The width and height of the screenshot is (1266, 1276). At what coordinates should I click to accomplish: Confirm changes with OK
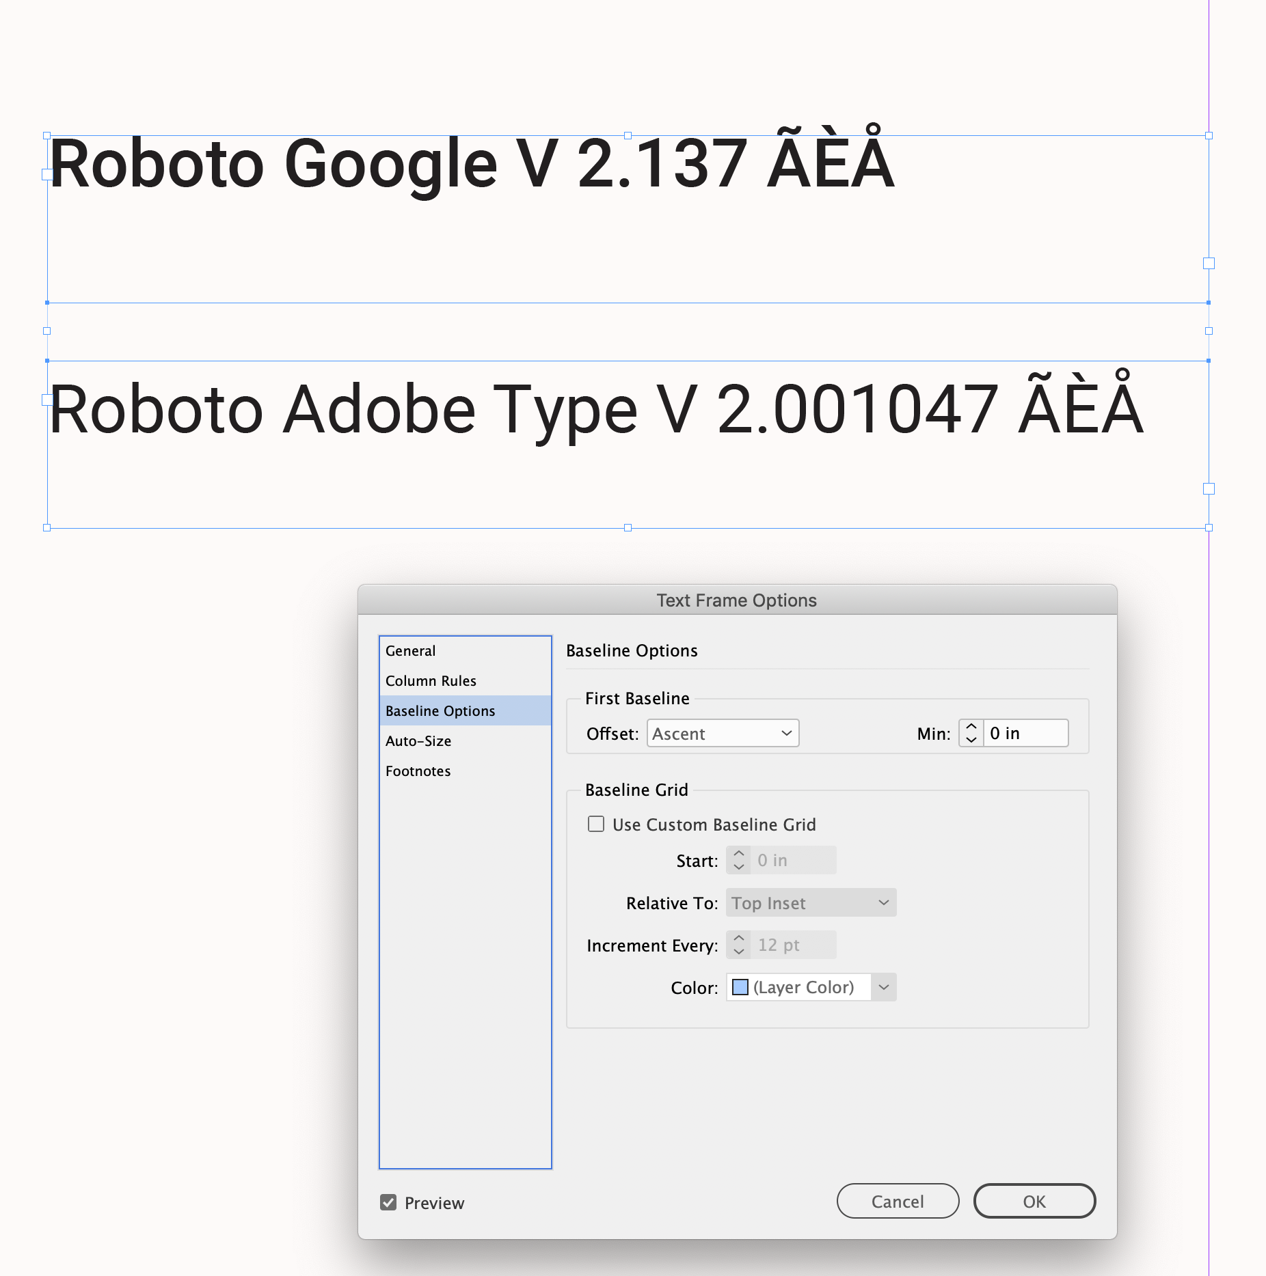1034,1201
